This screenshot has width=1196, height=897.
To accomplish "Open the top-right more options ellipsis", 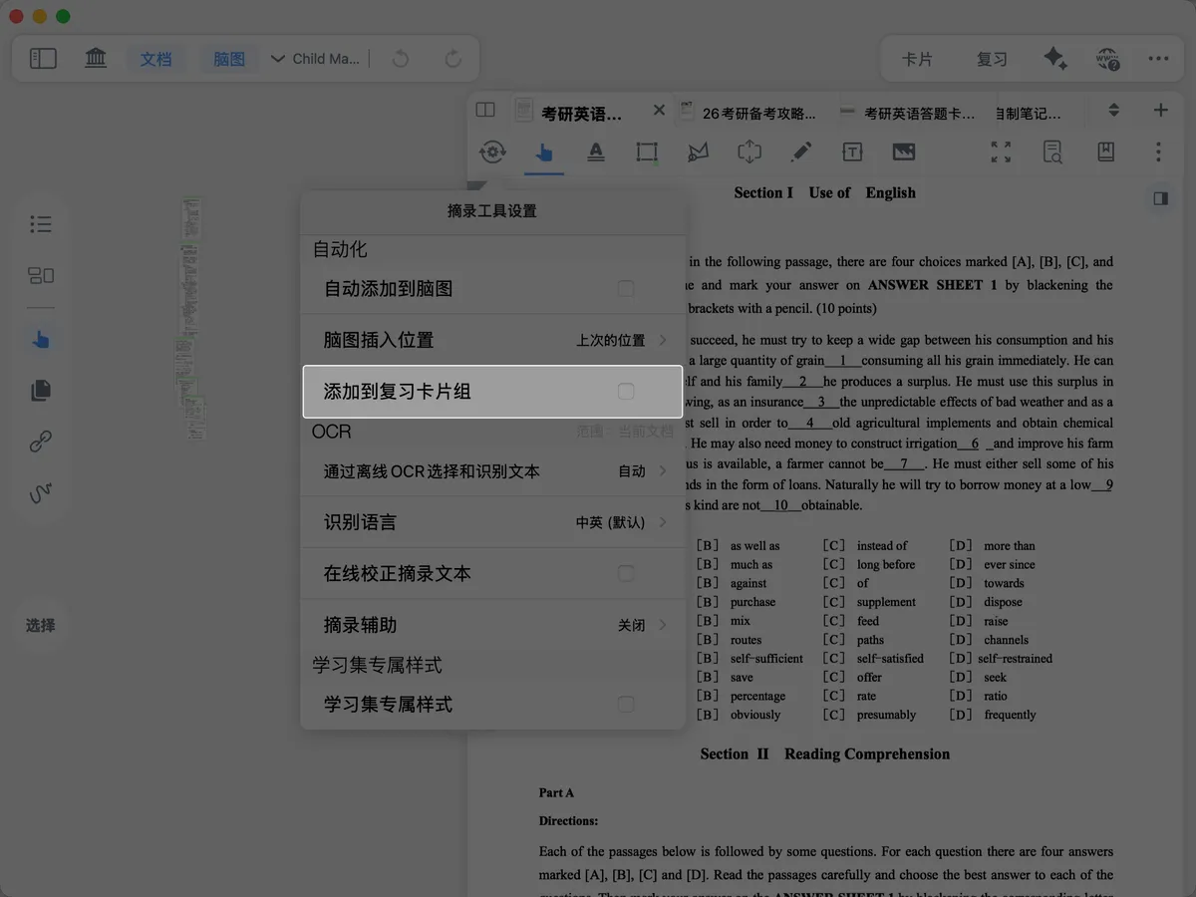I will click(x=1158, y=59).
